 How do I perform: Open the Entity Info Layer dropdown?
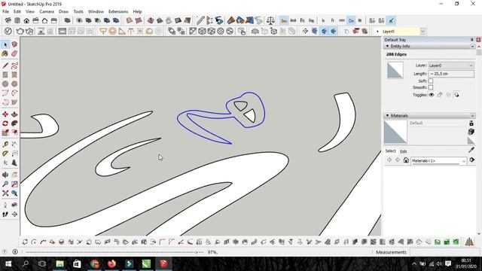click(x=451, y=65)
